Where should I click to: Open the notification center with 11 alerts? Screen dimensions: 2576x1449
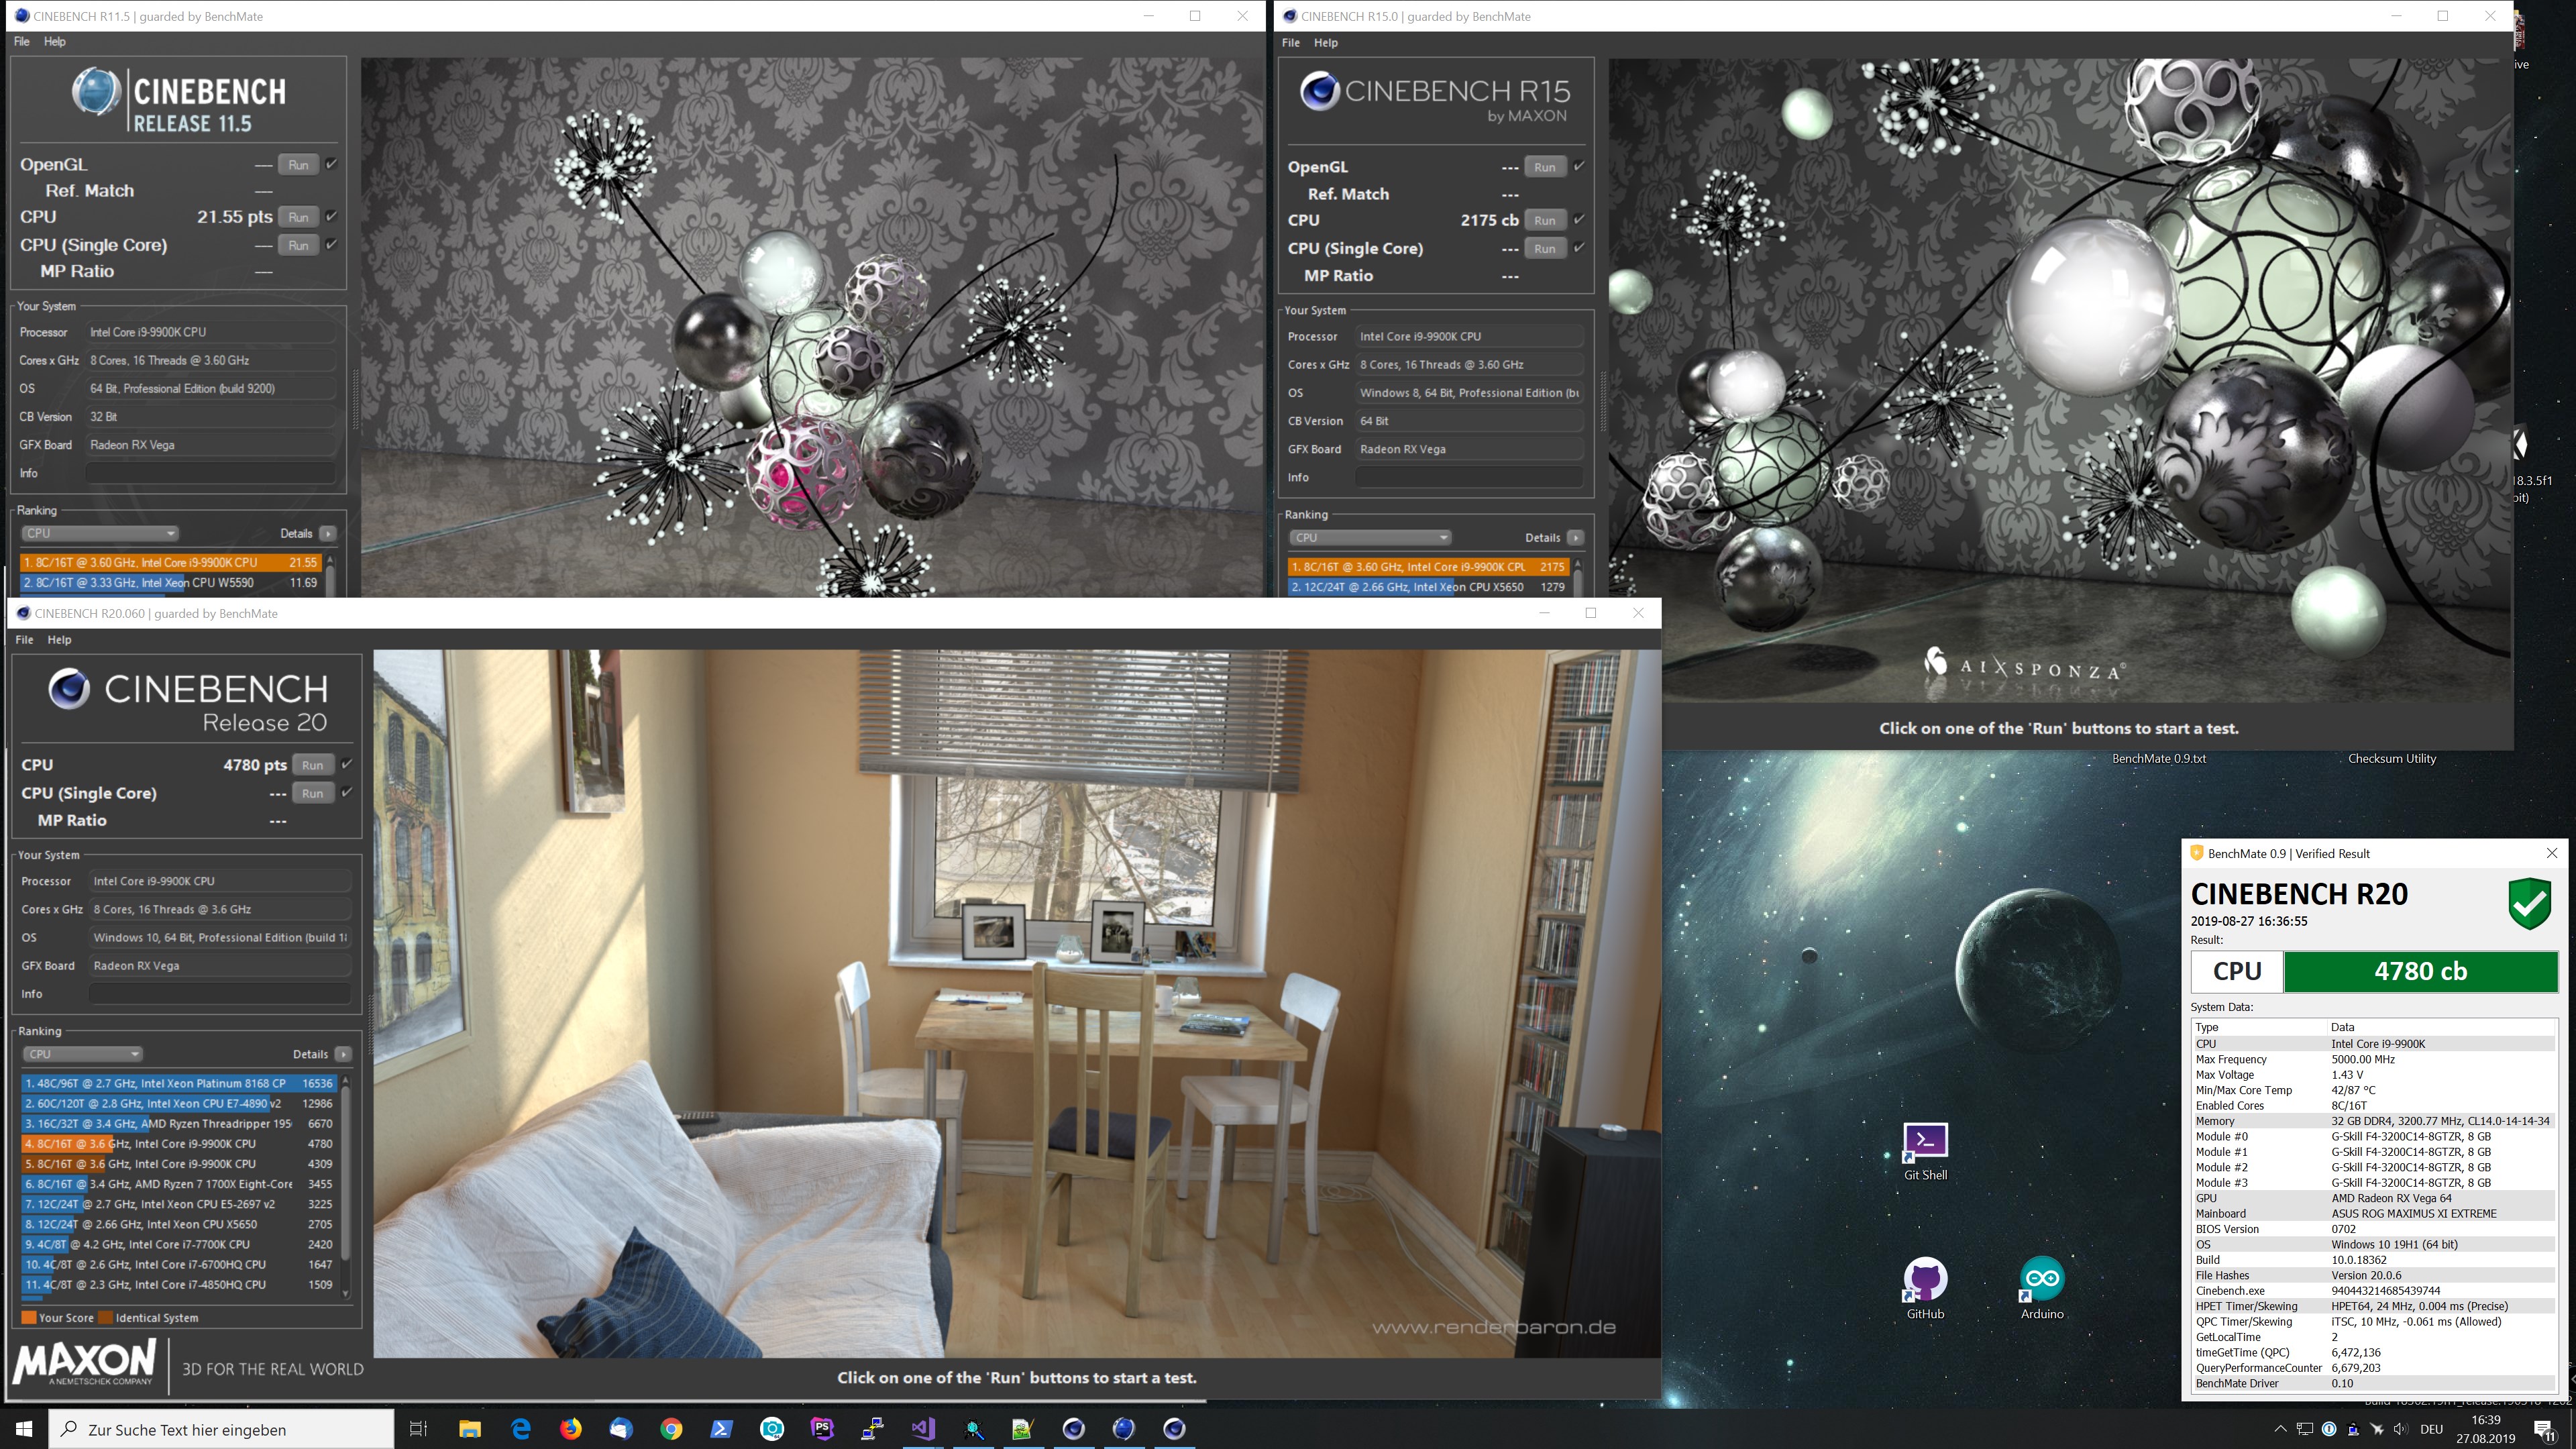2545,1431
